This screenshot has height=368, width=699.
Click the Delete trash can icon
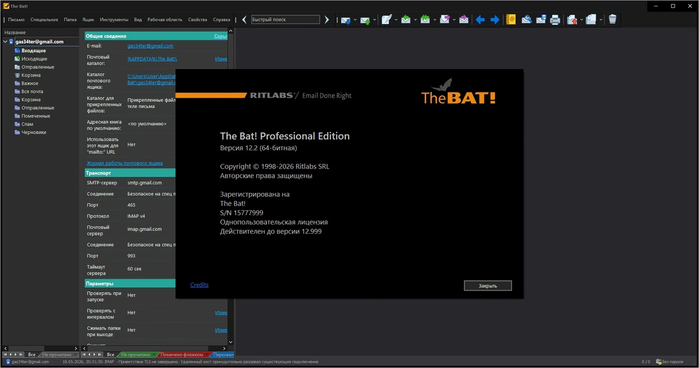click(x=612, y=19)
